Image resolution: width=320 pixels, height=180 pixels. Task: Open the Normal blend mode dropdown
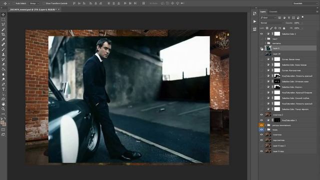(x=271, y=23)
